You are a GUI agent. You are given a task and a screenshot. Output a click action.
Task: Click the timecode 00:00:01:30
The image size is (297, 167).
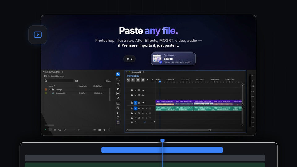click(x=133, y=76)
